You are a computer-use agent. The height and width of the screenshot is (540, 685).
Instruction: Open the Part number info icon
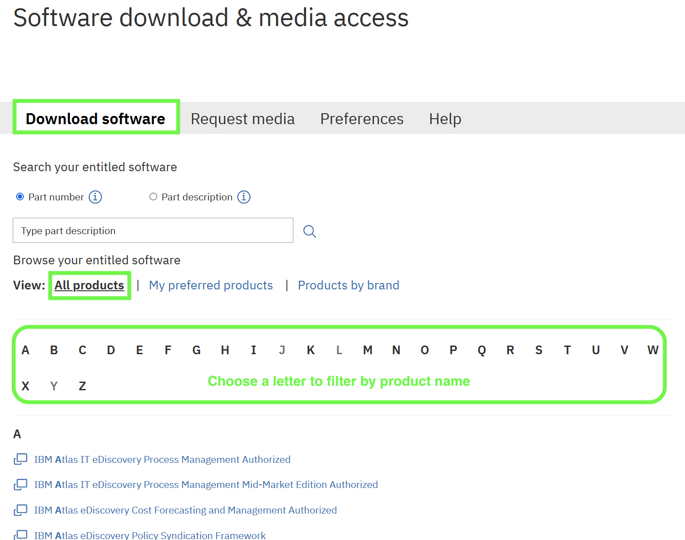pos(95,197)
